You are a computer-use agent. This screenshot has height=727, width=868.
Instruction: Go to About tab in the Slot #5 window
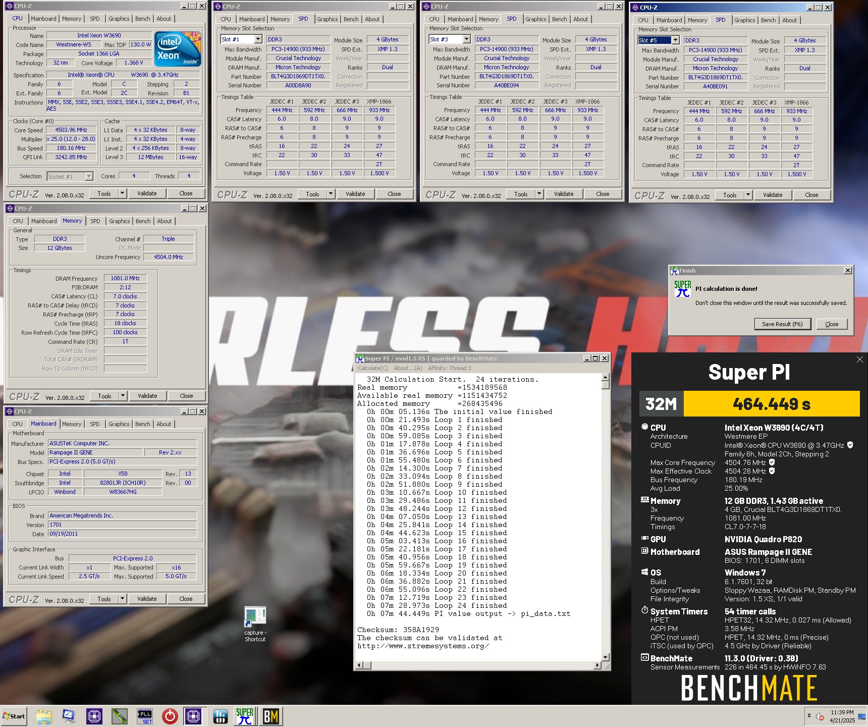point(790,20)
